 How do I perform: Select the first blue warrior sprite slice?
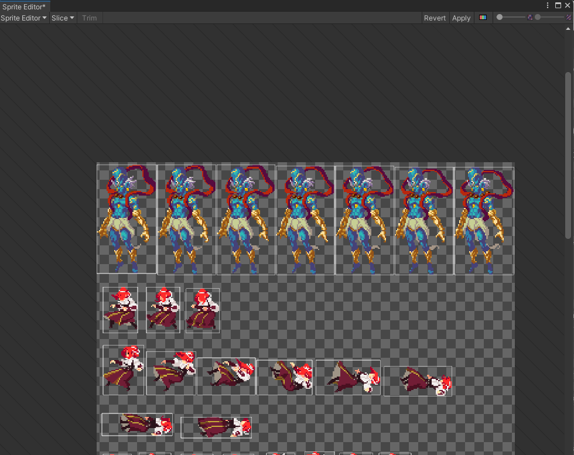click(x=126, y=219)
